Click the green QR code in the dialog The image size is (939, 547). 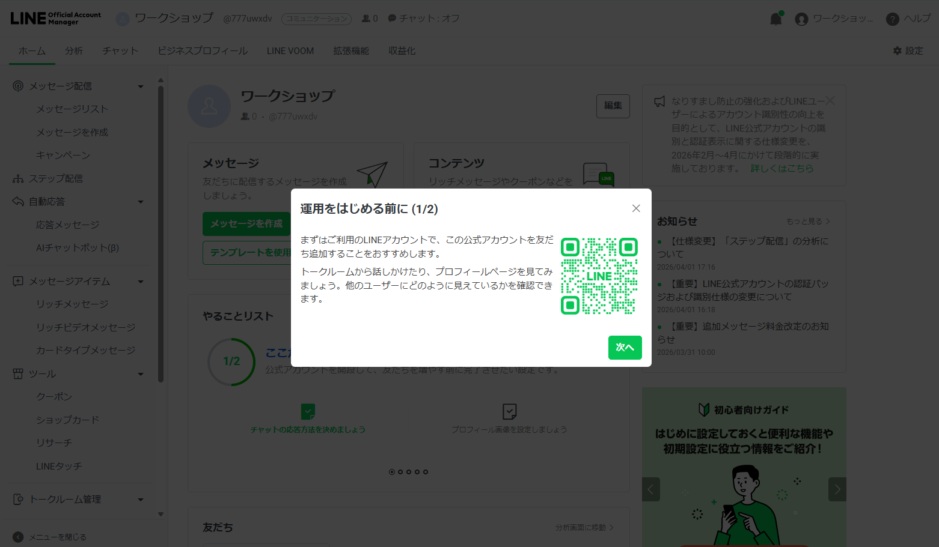point(599,276)
